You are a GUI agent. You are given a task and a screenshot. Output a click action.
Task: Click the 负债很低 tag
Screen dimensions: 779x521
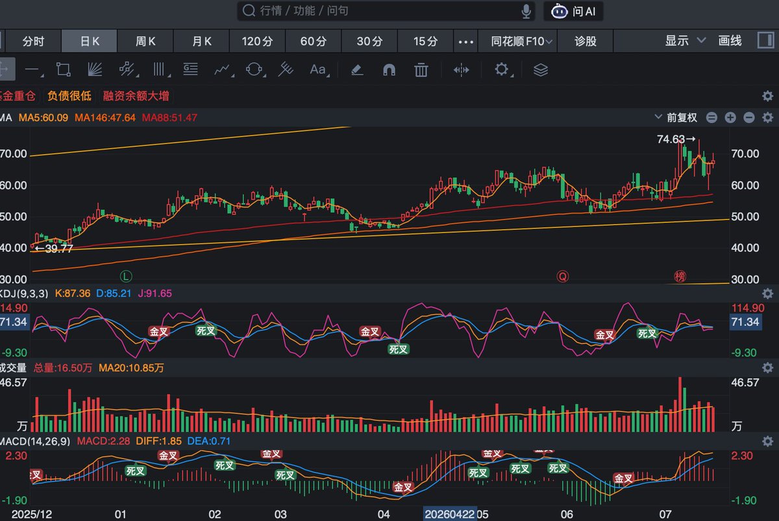(x=69, y=96)
